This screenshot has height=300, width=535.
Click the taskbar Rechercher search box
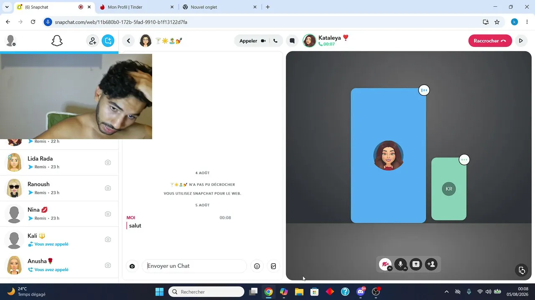point(206,292)
